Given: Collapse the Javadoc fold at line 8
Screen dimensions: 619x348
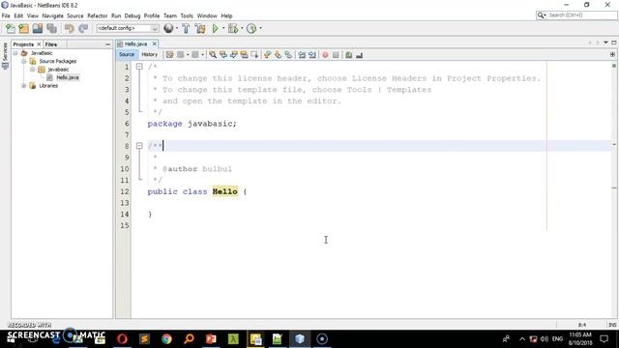Looking at the screenshot, I should pyautogui.click(x=139, y=146).
